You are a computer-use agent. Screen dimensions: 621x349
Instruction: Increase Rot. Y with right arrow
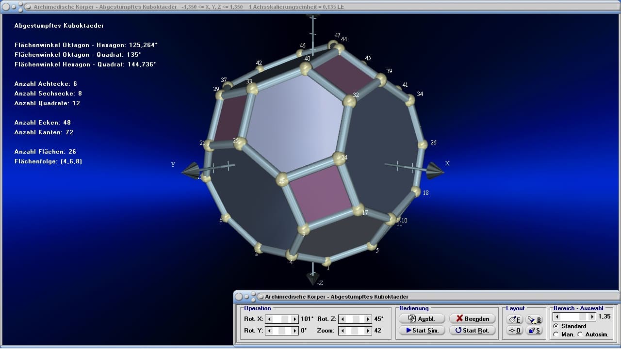click(x=294, y=331)
